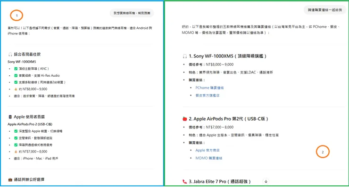
Task: Click the text 頂級主動降噪 (ANC)
Action: 33,69
